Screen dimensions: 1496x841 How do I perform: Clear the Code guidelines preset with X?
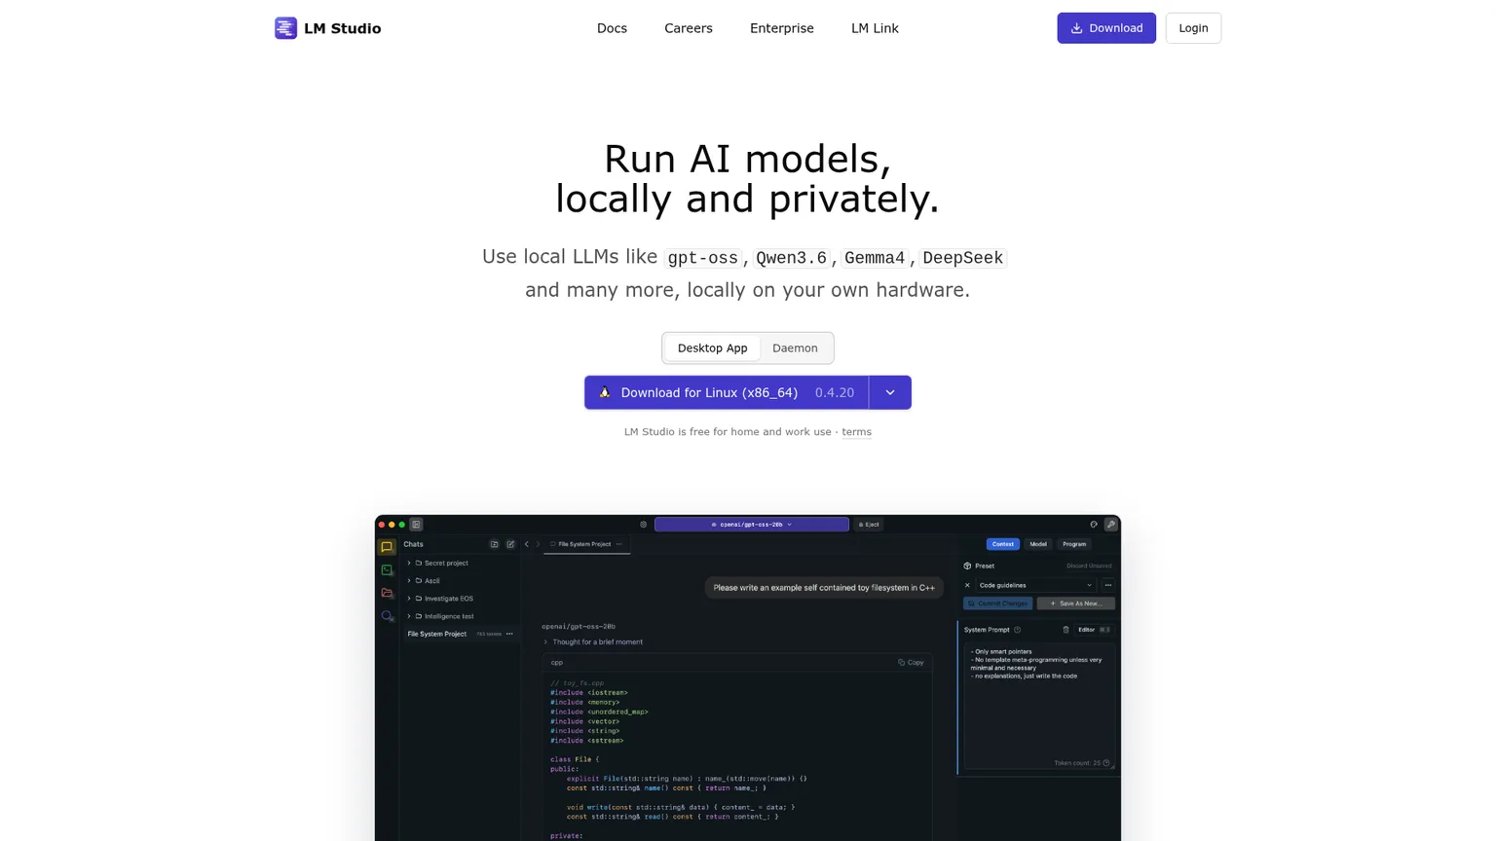(967, 585)
